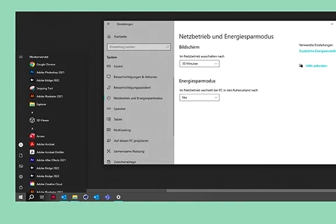The height and width of the screenshot is (224, 336).
Task: Click the search magnifier in Settings search box
Action: [x=167, y=47]
